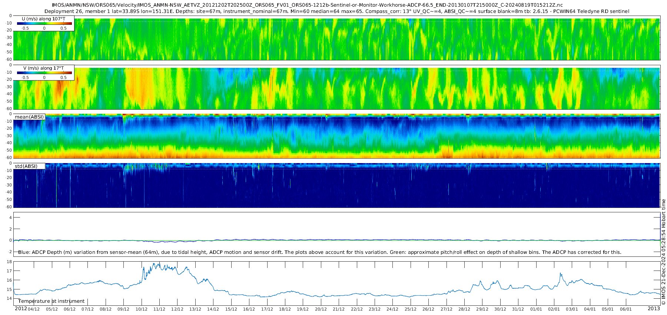Select the 25/12 date on time axis

[411, 309]
